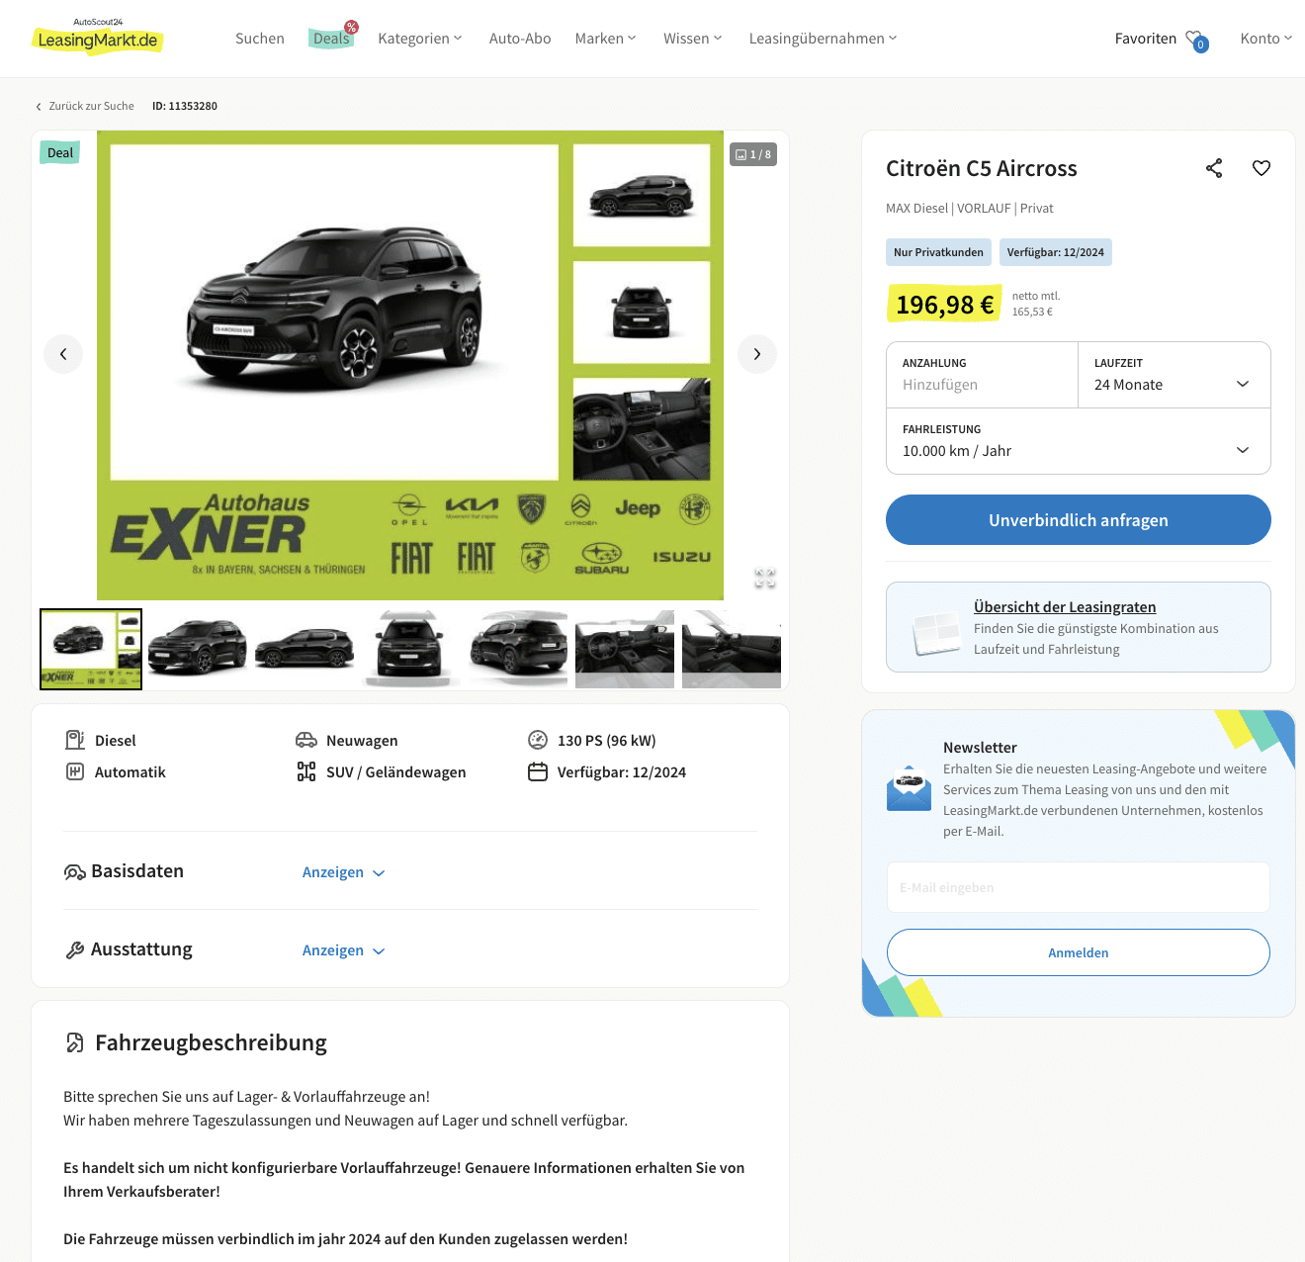Open Favoriten heart icon in header
Viewport: 1305px width, 1262px height.
1196,40
